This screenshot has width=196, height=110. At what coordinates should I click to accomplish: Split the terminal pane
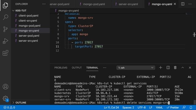click(x=168, y=68)
